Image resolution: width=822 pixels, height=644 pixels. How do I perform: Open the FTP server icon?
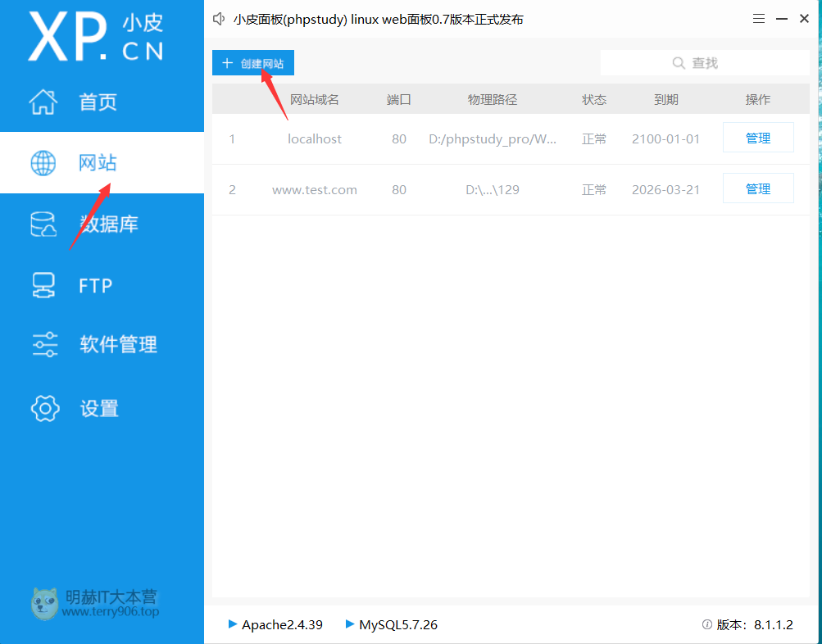pyautogui.click(x=43, y=286)
